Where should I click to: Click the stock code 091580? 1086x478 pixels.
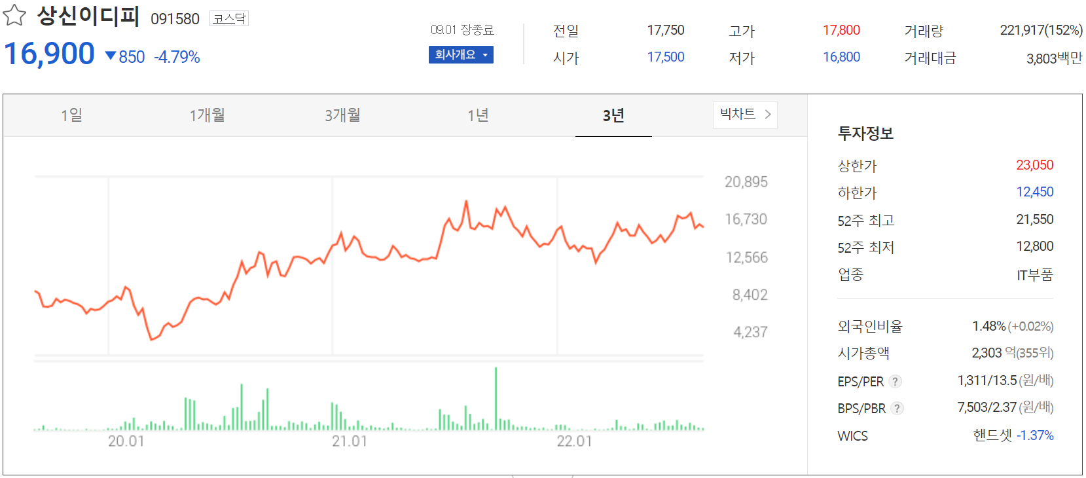175,19
